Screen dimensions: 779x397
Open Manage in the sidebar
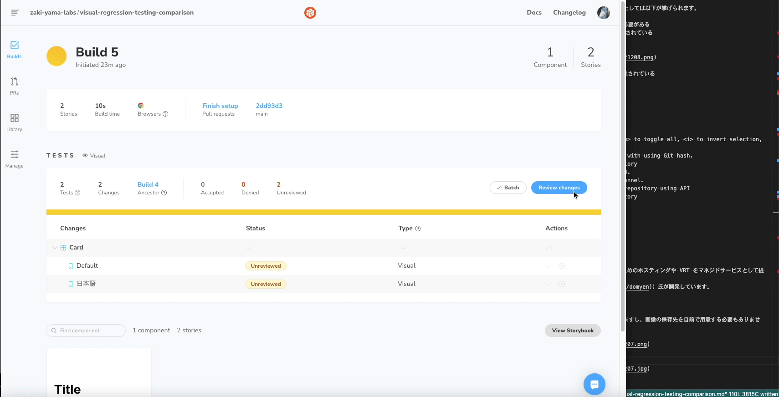pyautogui.click(x=15, y=159)
